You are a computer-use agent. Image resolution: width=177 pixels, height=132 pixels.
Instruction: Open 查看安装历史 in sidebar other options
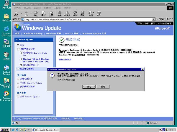26,79
